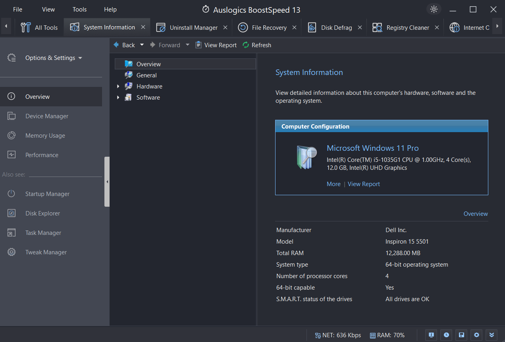505x342 pixels.
Task: Open the View menu
Action: click(48, 9)
